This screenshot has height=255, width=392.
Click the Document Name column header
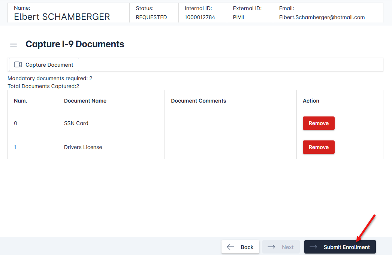pos(85,101)
